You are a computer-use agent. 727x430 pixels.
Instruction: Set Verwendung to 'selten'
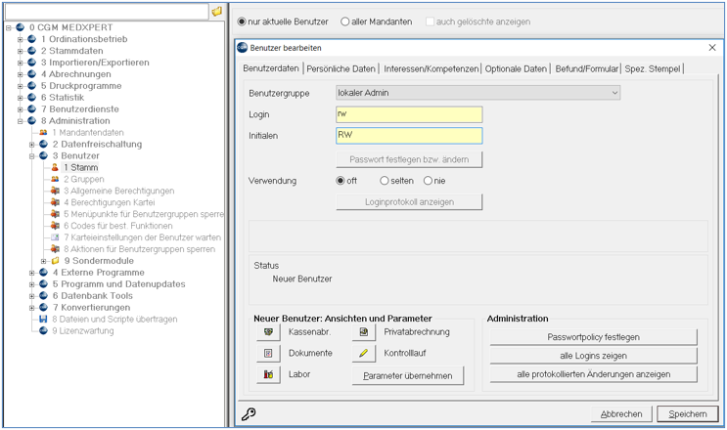pos(385,181)
